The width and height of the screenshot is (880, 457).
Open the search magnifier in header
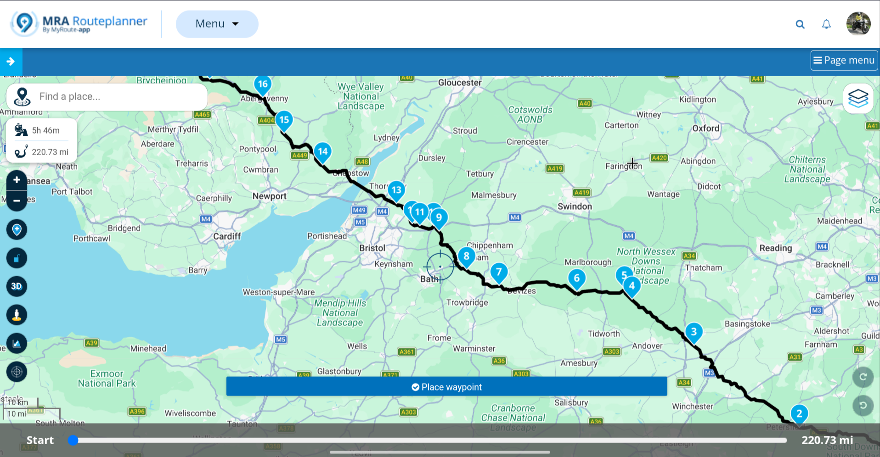click(800, 24)
